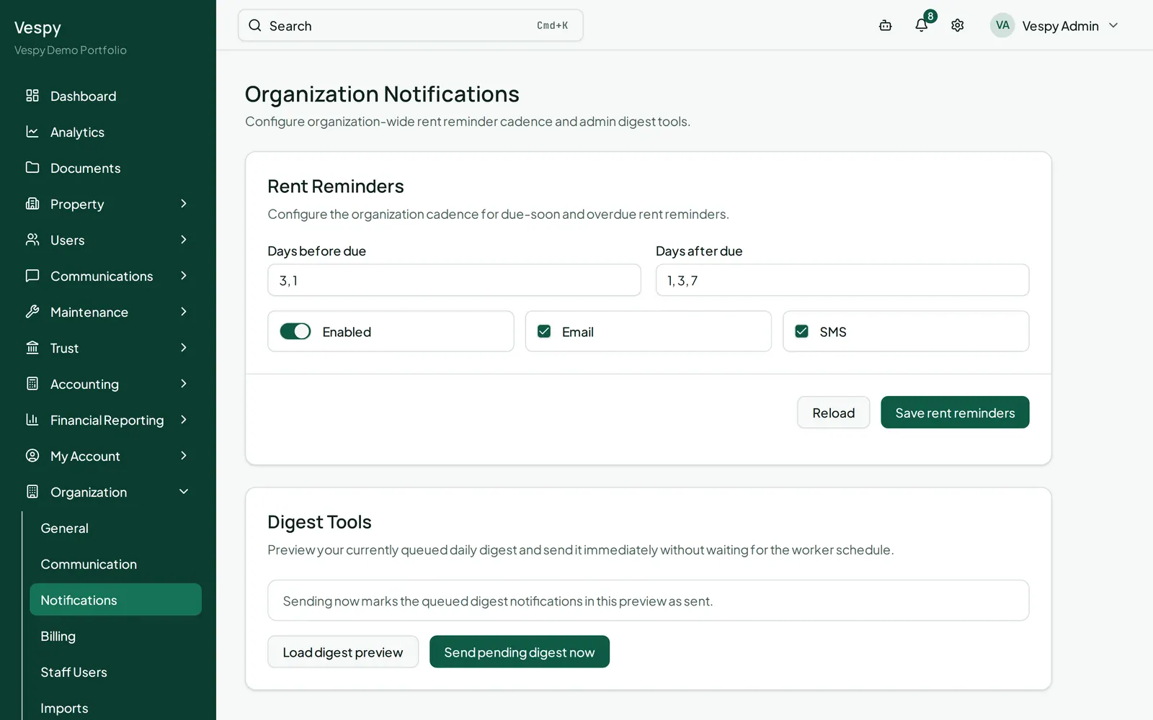Click Send pending digest now
Image resolution: width=1153 pixels, height=720 pixels.
point(520,652)
